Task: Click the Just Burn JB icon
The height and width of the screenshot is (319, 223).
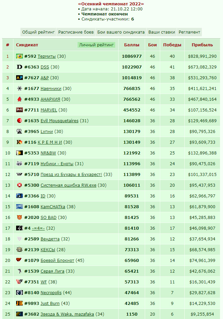Action: pyautogui.click(x=19, y=303)
